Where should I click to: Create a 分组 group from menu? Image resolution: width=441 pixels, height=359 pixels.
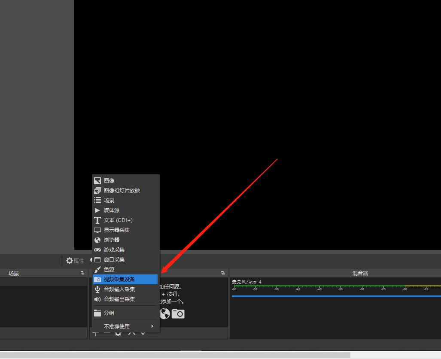109,313
